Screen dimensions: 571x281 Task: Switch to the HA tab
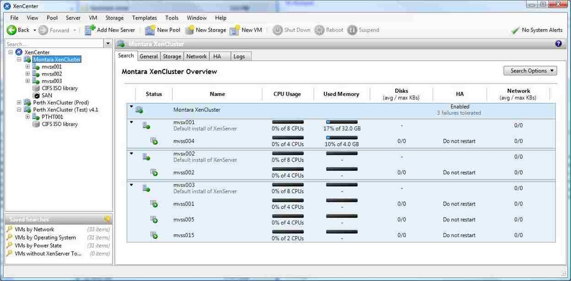[x=217, y=56]
